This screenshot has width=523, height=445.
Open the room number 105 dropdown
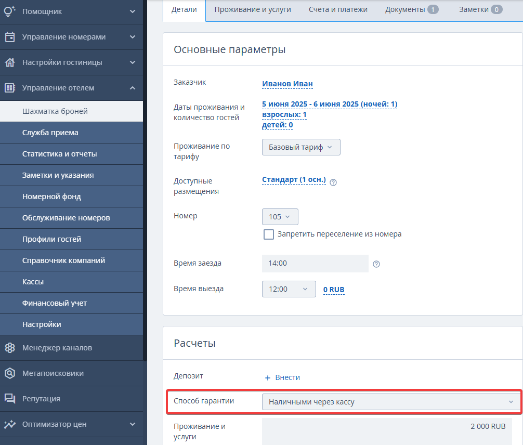coord(280,217)
